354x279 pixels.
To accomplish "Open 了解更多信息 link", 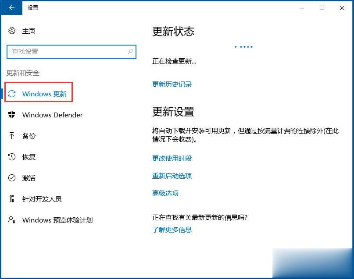I will (x=172, y=230).
